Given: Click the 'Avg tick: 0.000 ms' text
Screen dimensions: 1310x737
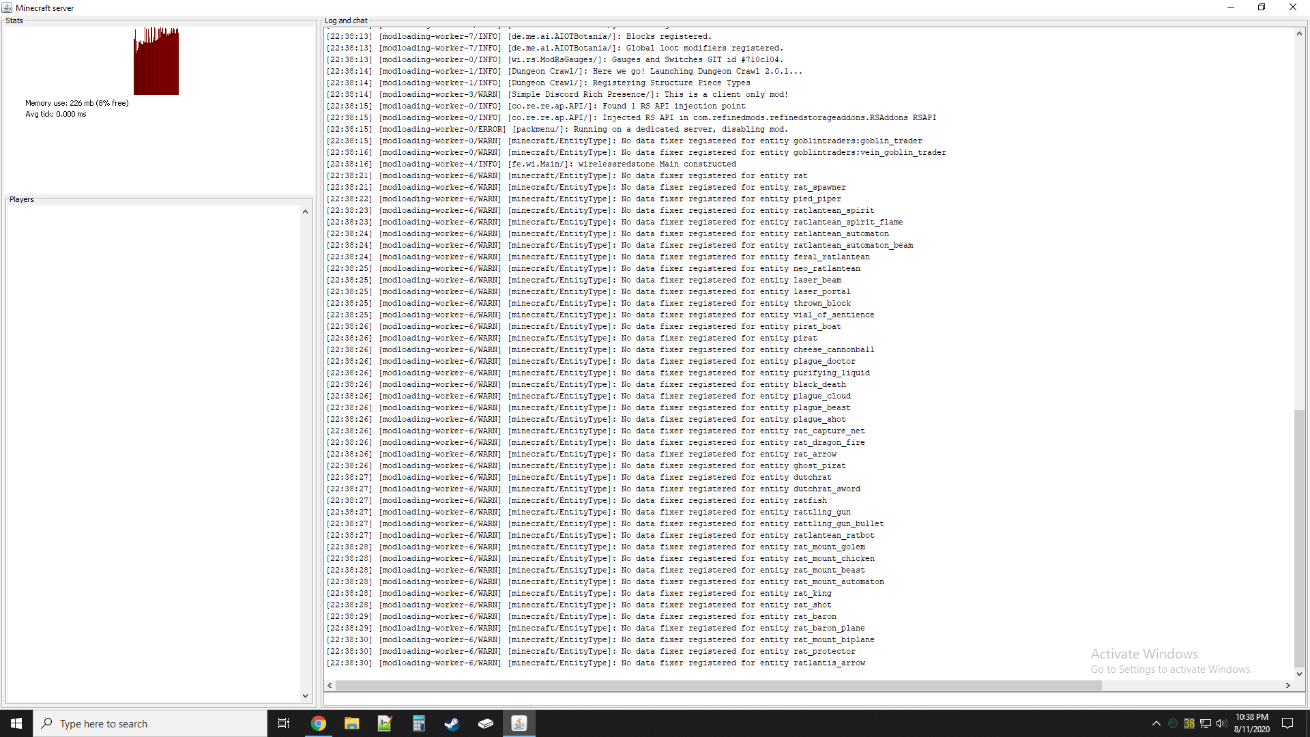Looking at the screenshot, I should tap(56, 114).
